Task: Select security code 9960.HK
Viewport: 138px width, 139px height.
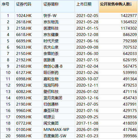Action: (x=29, y=111)
